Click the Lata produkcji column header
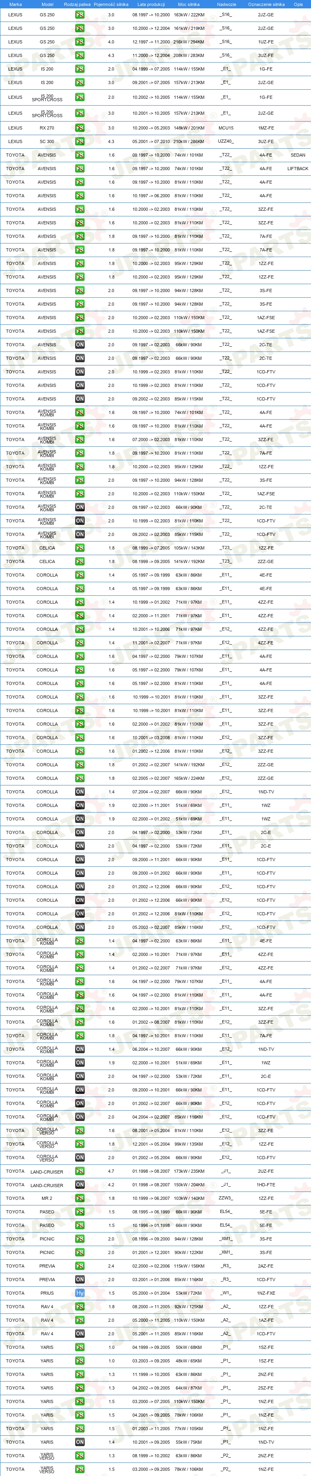Image resolution: width=311 pixels, height=1476 pixels. (x=151, y=4)
